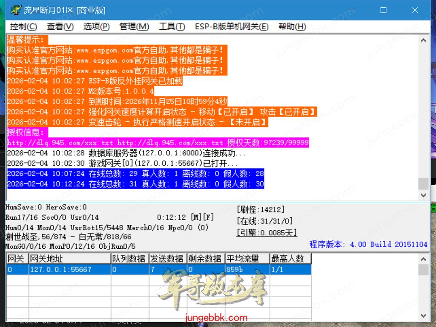Open the 工具(T) menu
The width and height of the screenshot is (436, 327).
pos(172,26)
